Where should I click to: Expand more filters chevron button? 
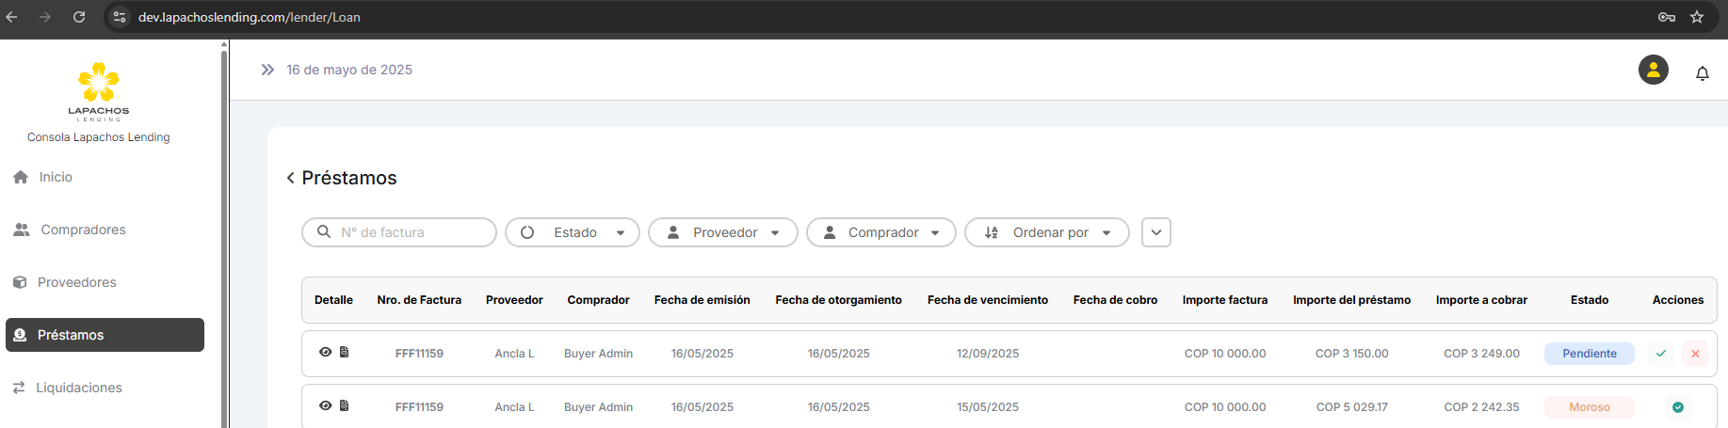pyautogui.click(x=1156, y=232)
